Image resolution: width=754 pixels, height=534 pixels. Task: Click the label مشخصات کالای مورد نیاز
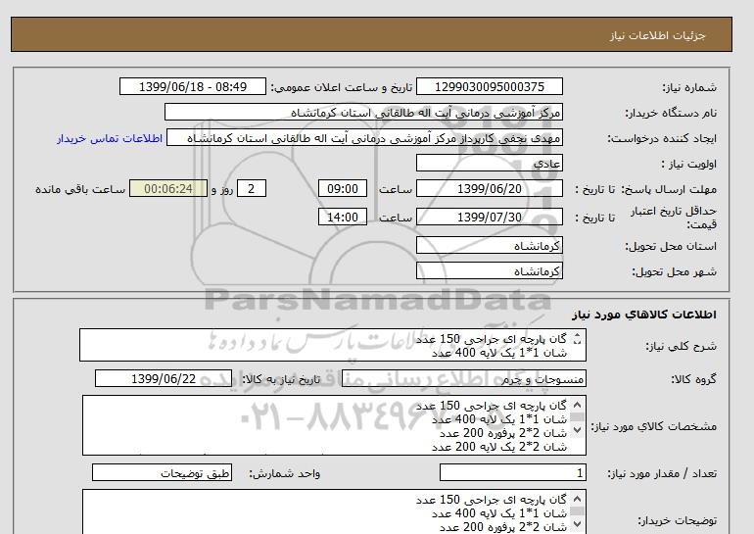[653, 426]
